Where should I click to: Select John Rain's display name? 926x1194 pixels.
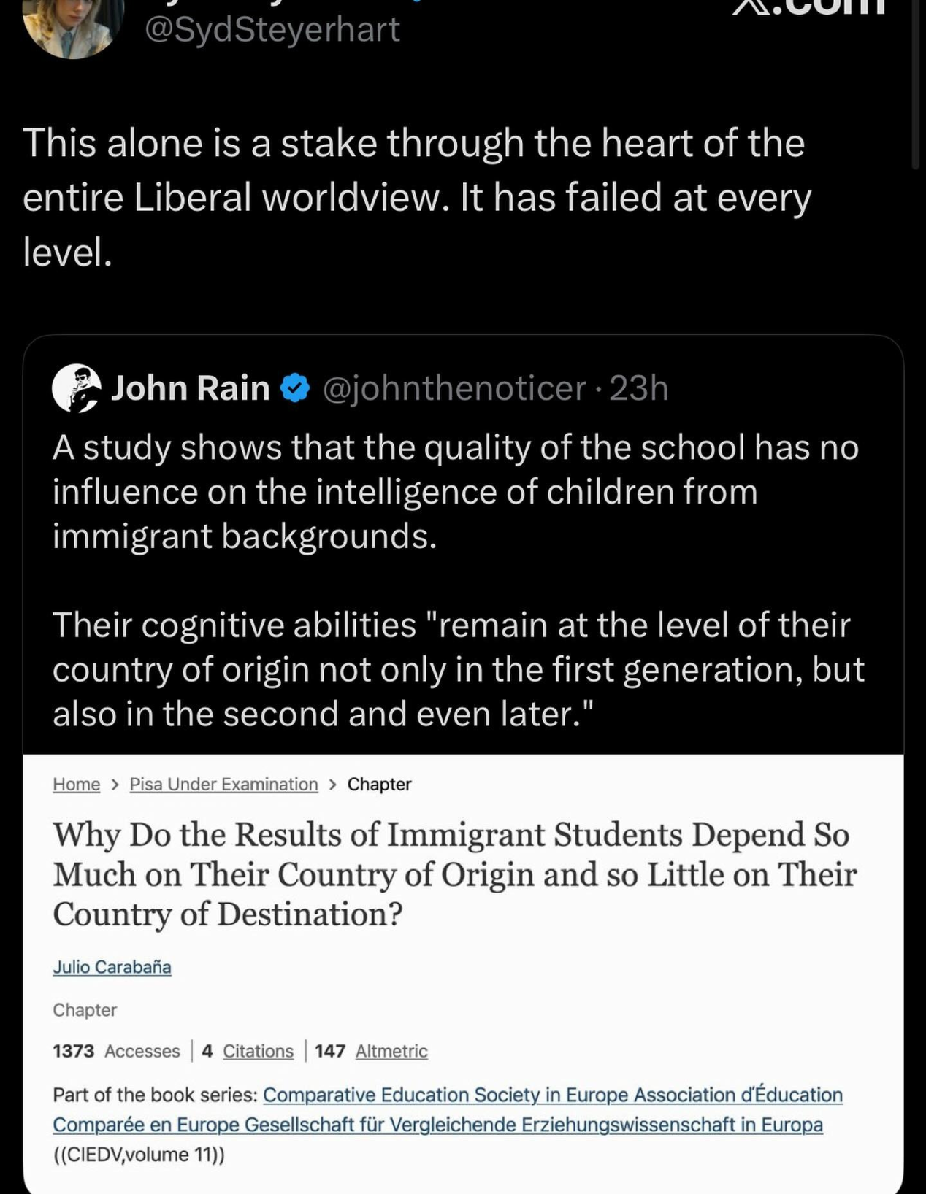tap(190, 388)
